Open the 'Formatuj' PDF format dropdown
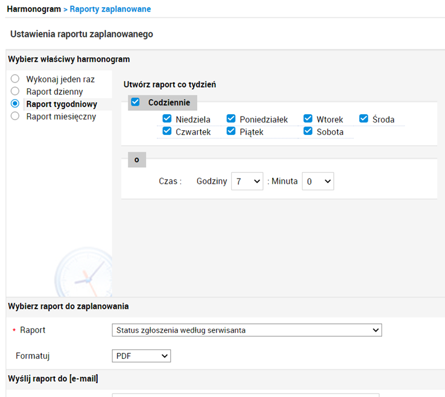This screenshot has width=445, height=397. [x=141, y=356]
